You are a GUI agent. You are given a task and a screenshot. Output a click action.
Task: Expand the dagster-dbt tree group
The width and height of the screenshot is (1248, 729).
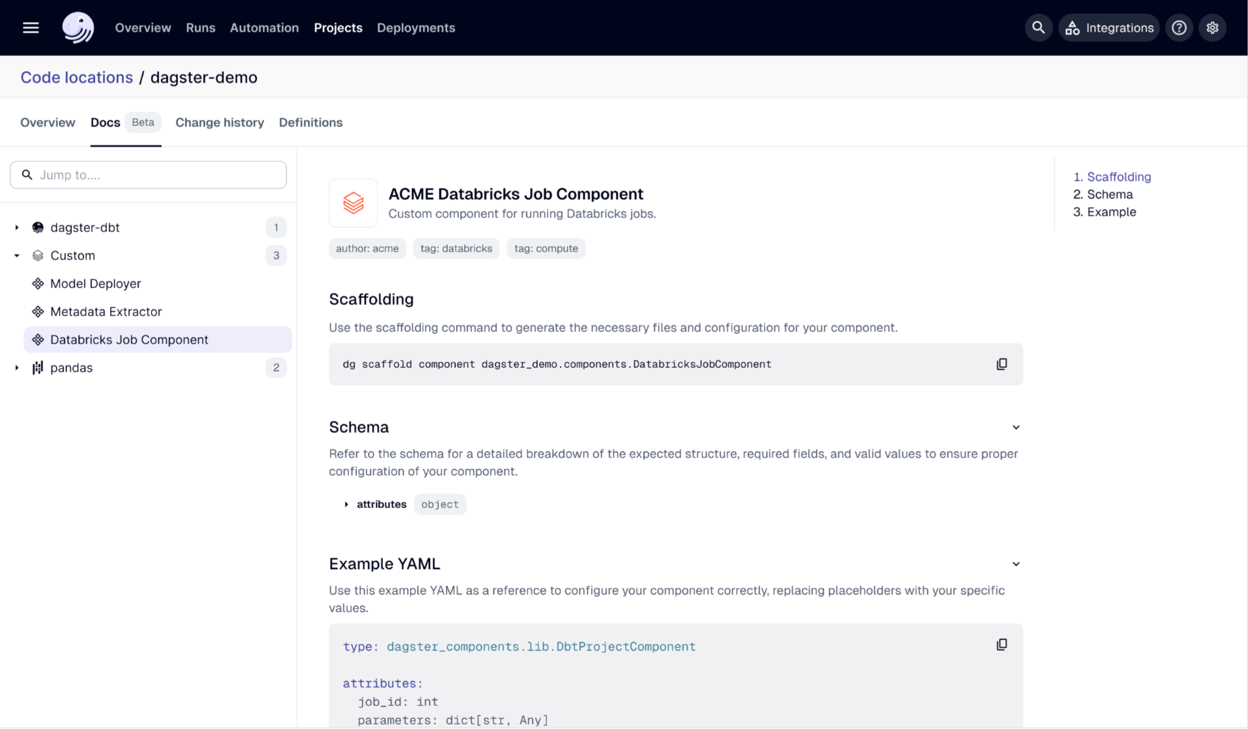[x=17, y=227]
